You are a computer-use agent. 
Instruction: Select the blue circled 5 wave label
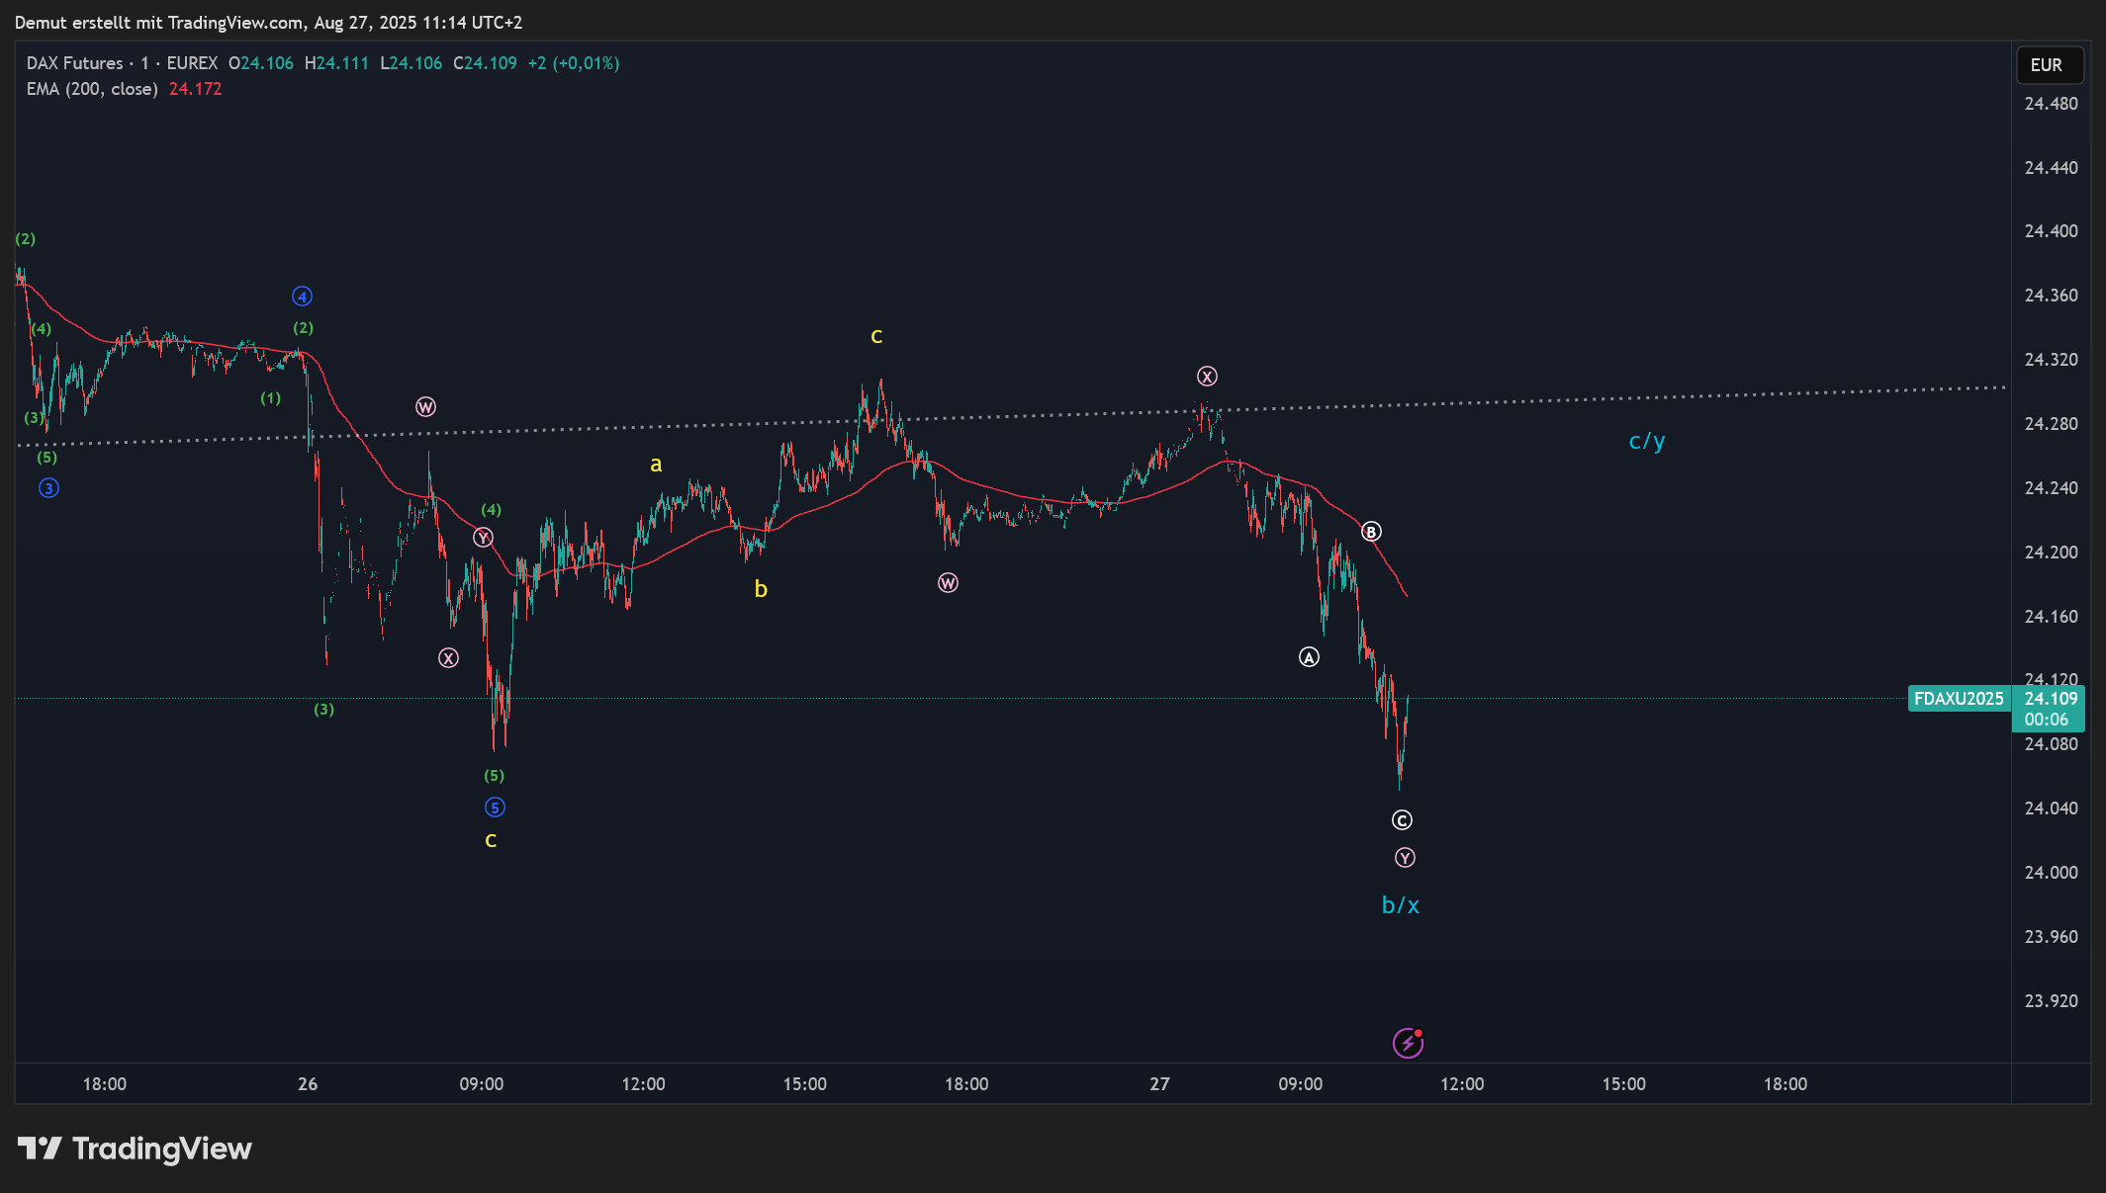coord(495,808)
